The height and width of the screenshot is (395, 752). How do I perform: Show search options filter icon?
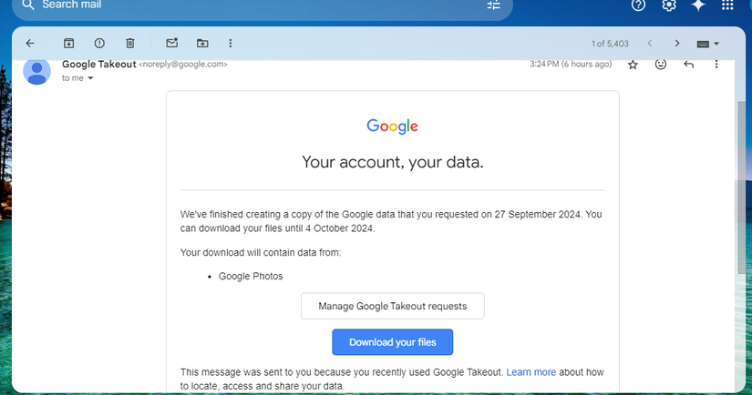(x=494, y=5)
